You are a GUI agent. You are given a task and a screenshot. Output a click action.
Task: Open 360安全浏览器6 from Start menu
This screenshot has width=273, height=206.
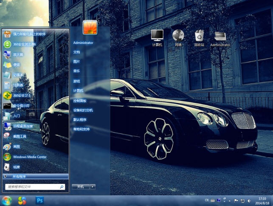point(25,44)
